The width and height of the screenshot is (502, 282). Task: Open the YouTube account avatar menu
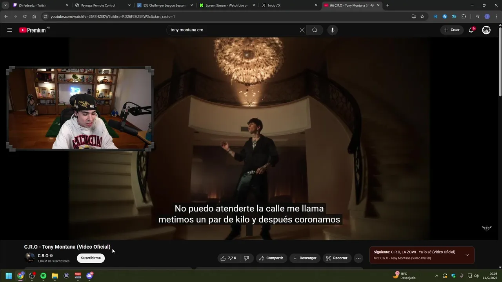[x=486, y=30]
